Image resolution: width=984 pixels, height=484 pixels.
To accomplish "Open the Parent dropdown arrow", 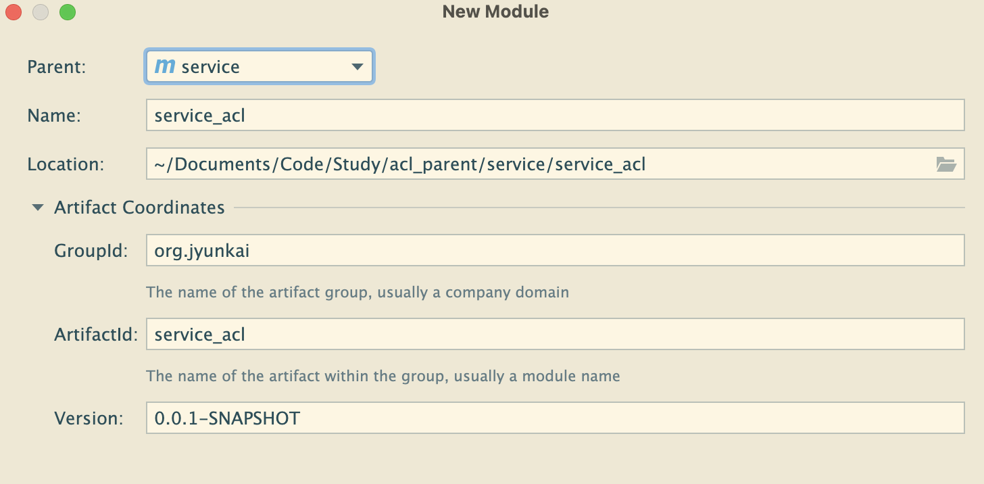I will pyautogui.click(x=358, y=67).
